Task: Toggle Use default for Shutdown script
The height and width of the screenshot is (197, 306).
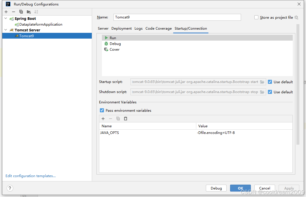Action: pos(270,92)
